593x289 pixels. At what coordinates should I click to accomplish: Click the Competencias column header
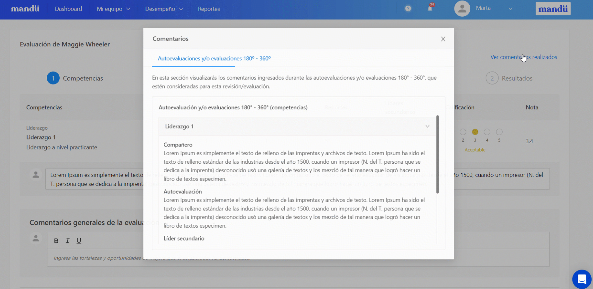(x=44, y=107)
